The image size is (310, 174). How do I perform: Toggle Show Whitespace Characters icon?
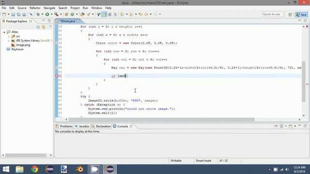(115, 14)
